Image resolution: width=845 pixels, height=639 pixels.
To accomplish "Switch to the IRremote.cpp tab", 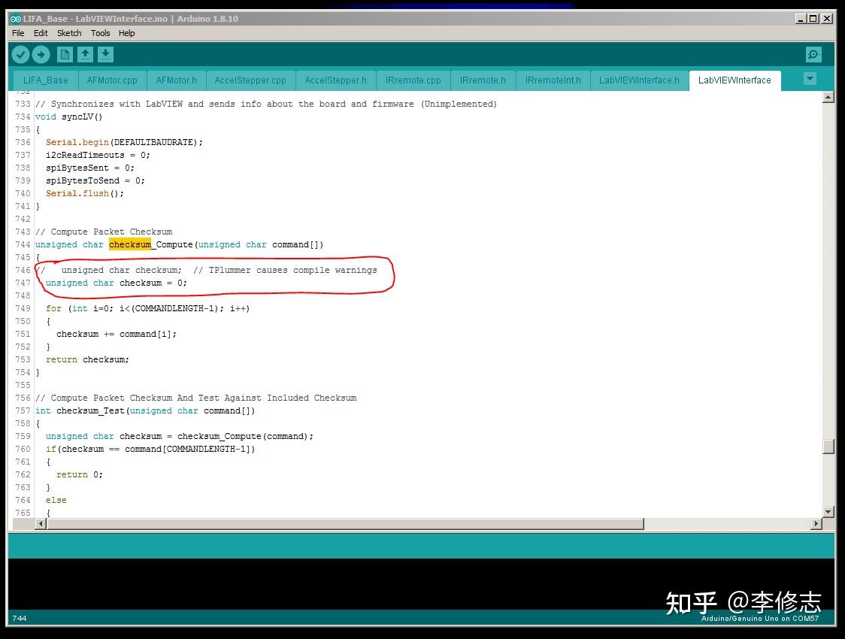I will click(x=412, y=80).
